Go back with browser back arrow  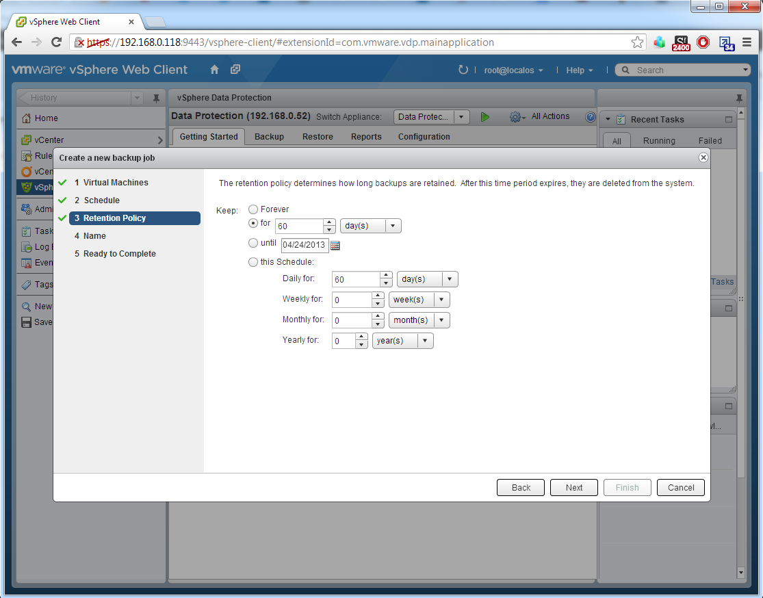(16, 42)
